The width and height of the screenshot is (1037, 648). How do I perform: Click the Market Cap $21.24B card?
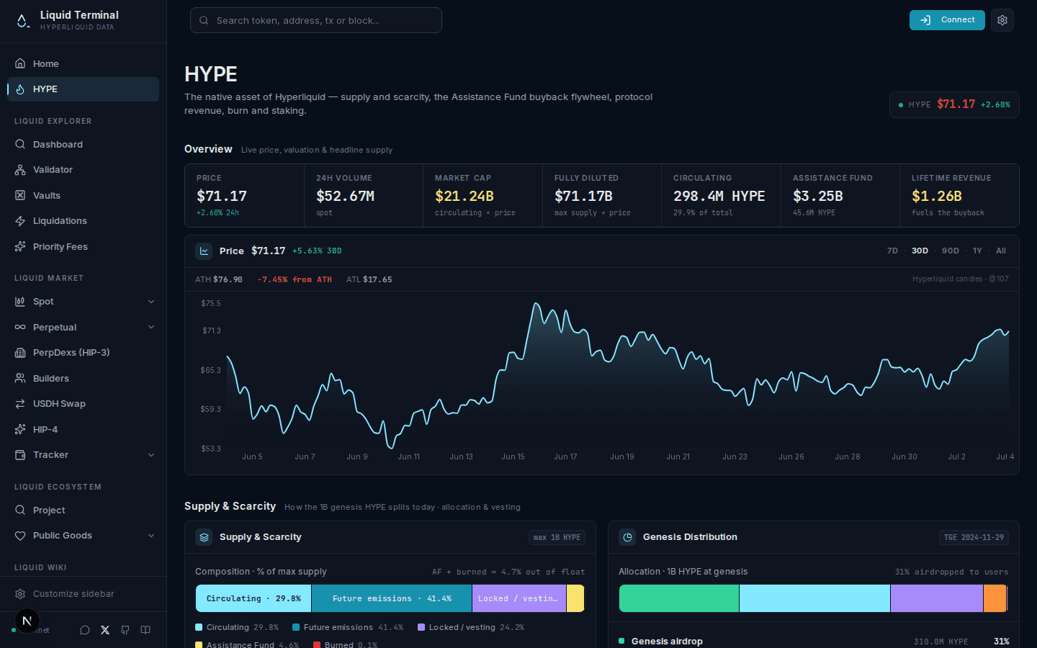(x=482, y=196)
